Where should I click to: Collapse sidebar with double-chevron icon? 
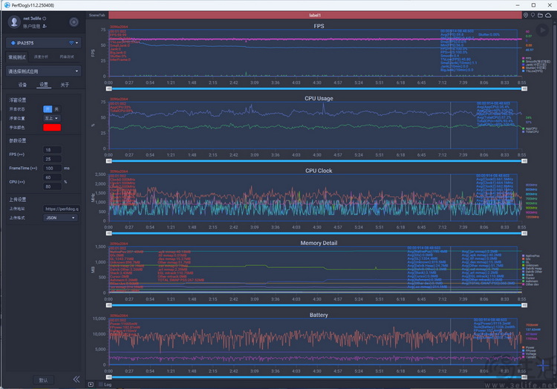point(76,379)
